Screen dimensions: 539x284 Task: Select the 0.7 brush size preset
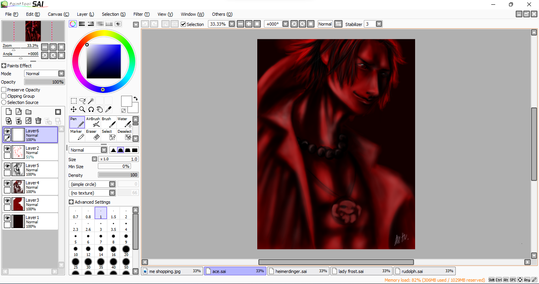76,213
